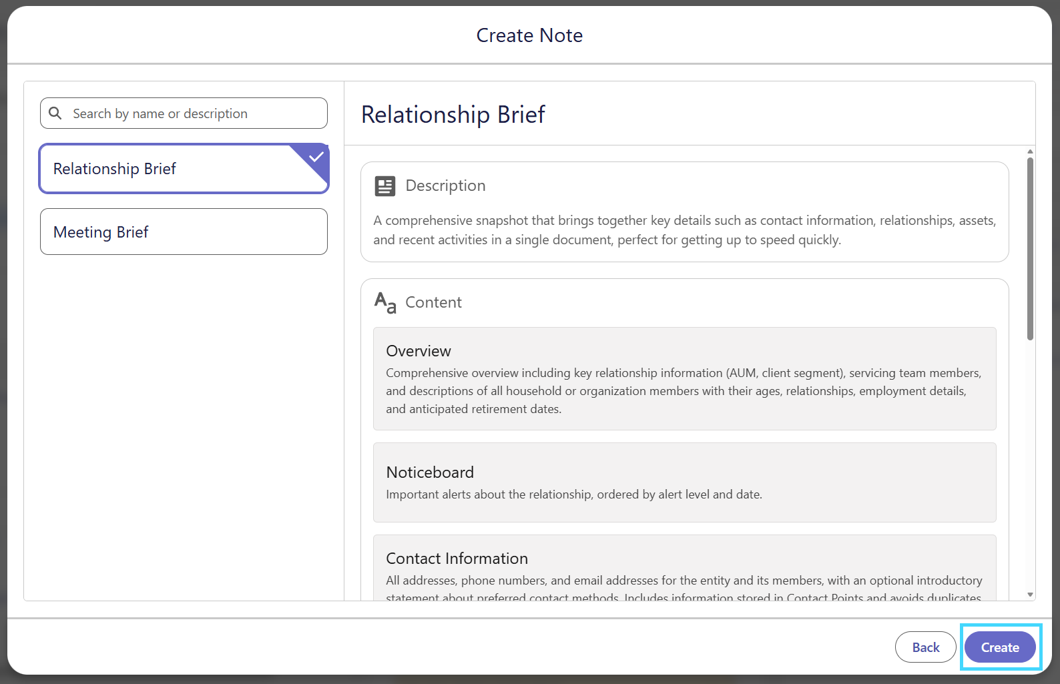
Task: Click the Content text Aa icon
Action: coord(385,302)
